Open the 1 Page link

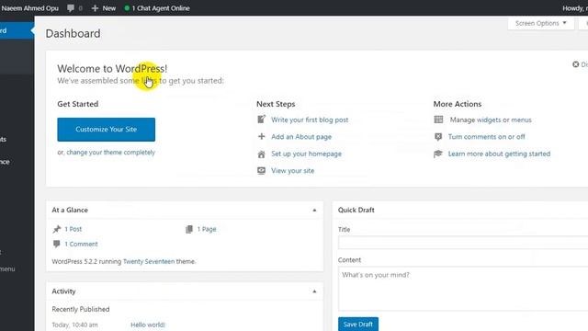click(207, 229)
